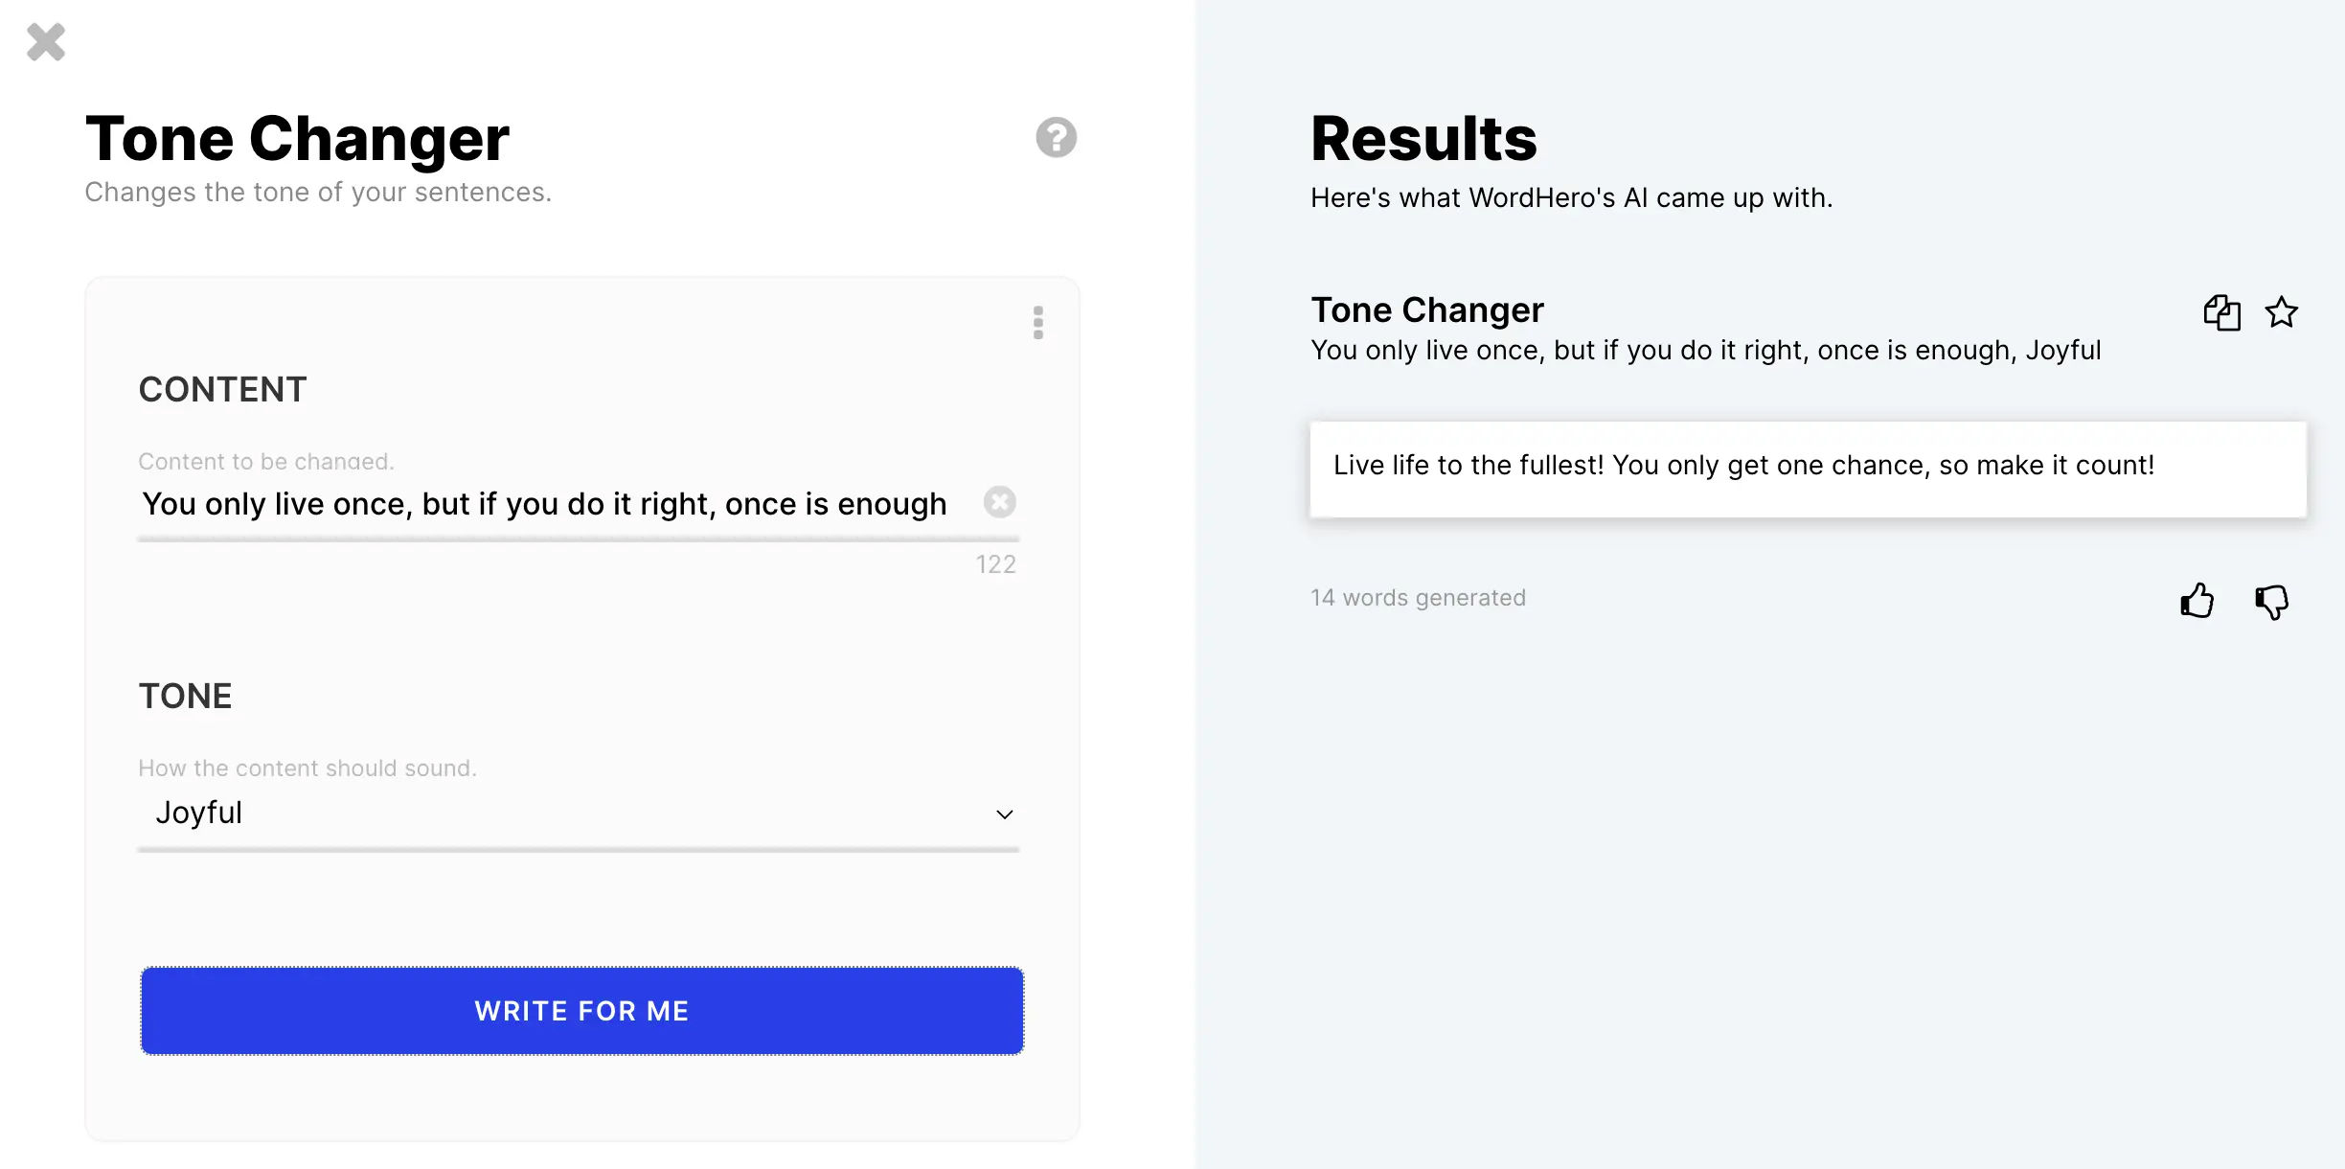Copy the generated result text
2345x1169 pixels.
pos(2221,312)
